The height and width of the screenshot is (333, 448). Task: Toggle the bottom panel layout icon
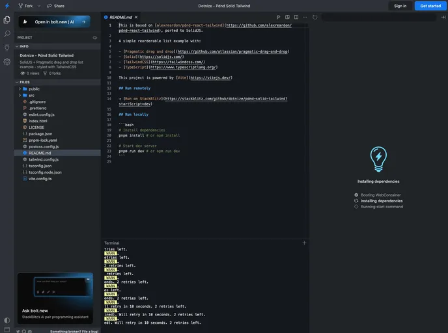7,330
